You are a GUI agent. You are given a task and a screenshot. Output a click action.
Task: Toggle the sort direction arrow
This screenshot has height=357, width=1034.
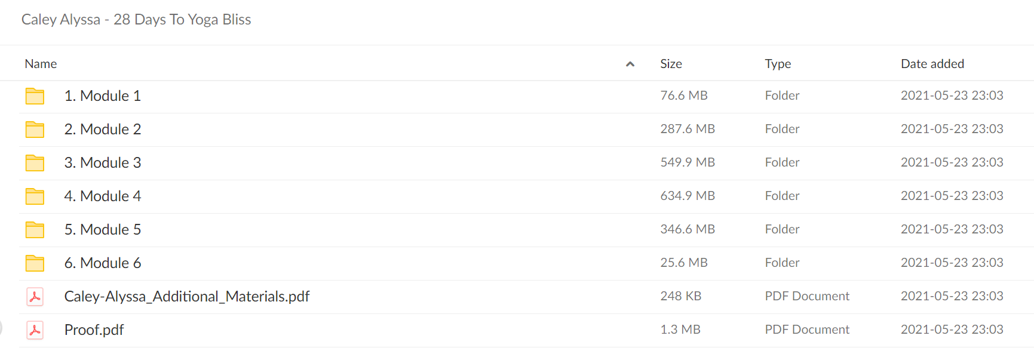click(630, 64)
